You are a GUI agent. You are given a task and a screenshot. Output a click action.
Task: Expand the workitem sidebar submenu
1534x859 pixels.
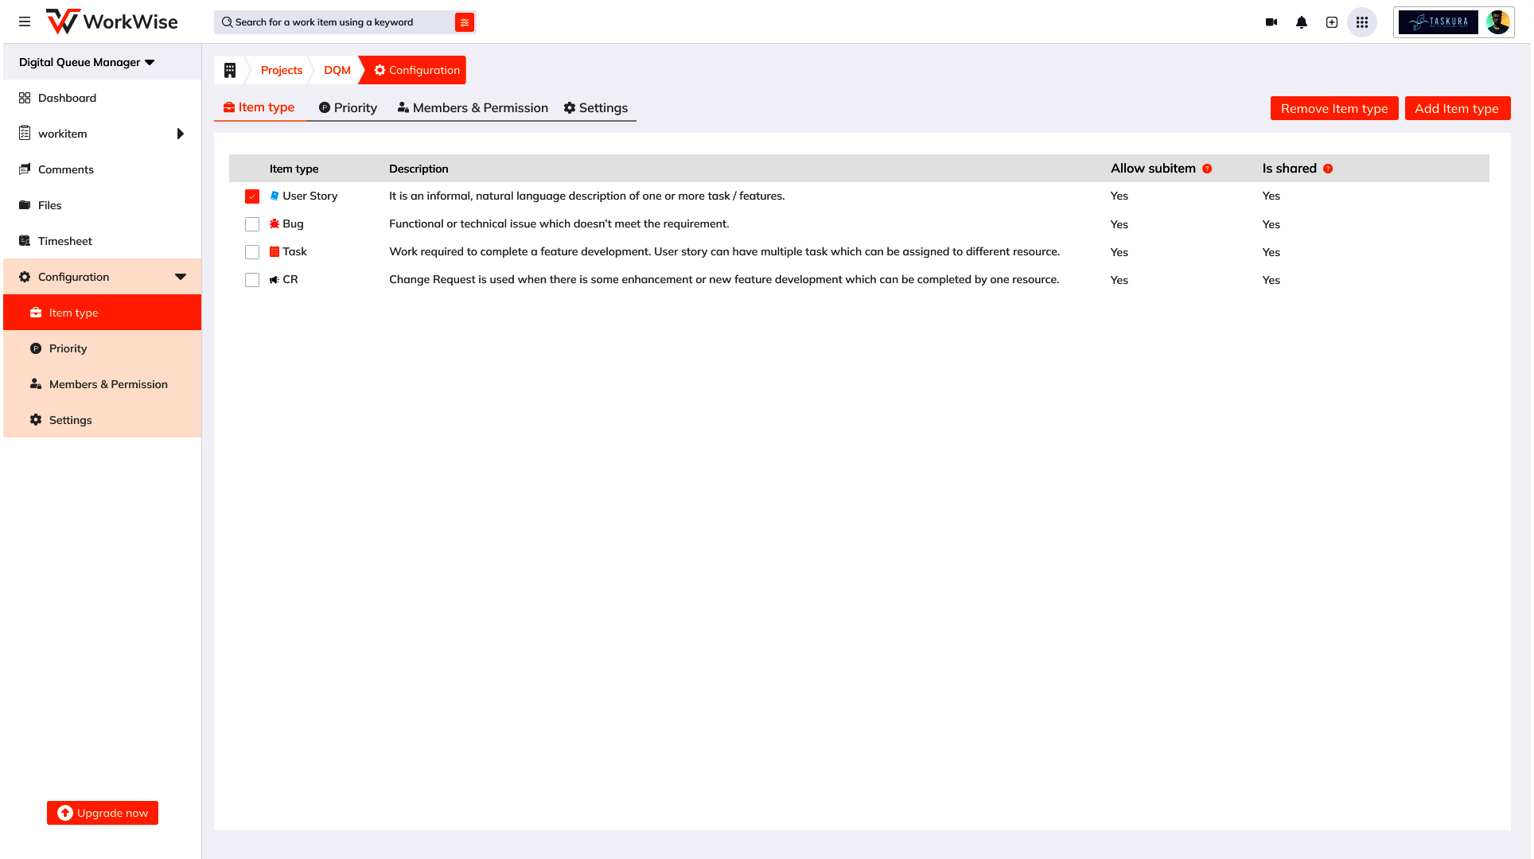180,134
